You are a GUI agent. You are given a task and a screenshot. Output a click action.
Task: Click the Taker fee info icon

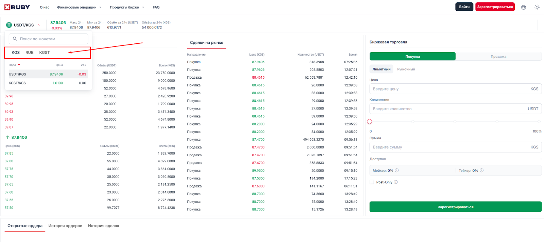[481, 170]
